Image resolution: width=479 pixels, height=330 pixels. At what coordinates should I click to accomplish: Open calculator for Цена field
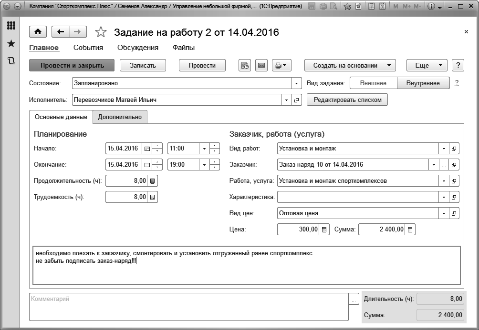click(324, 230)
